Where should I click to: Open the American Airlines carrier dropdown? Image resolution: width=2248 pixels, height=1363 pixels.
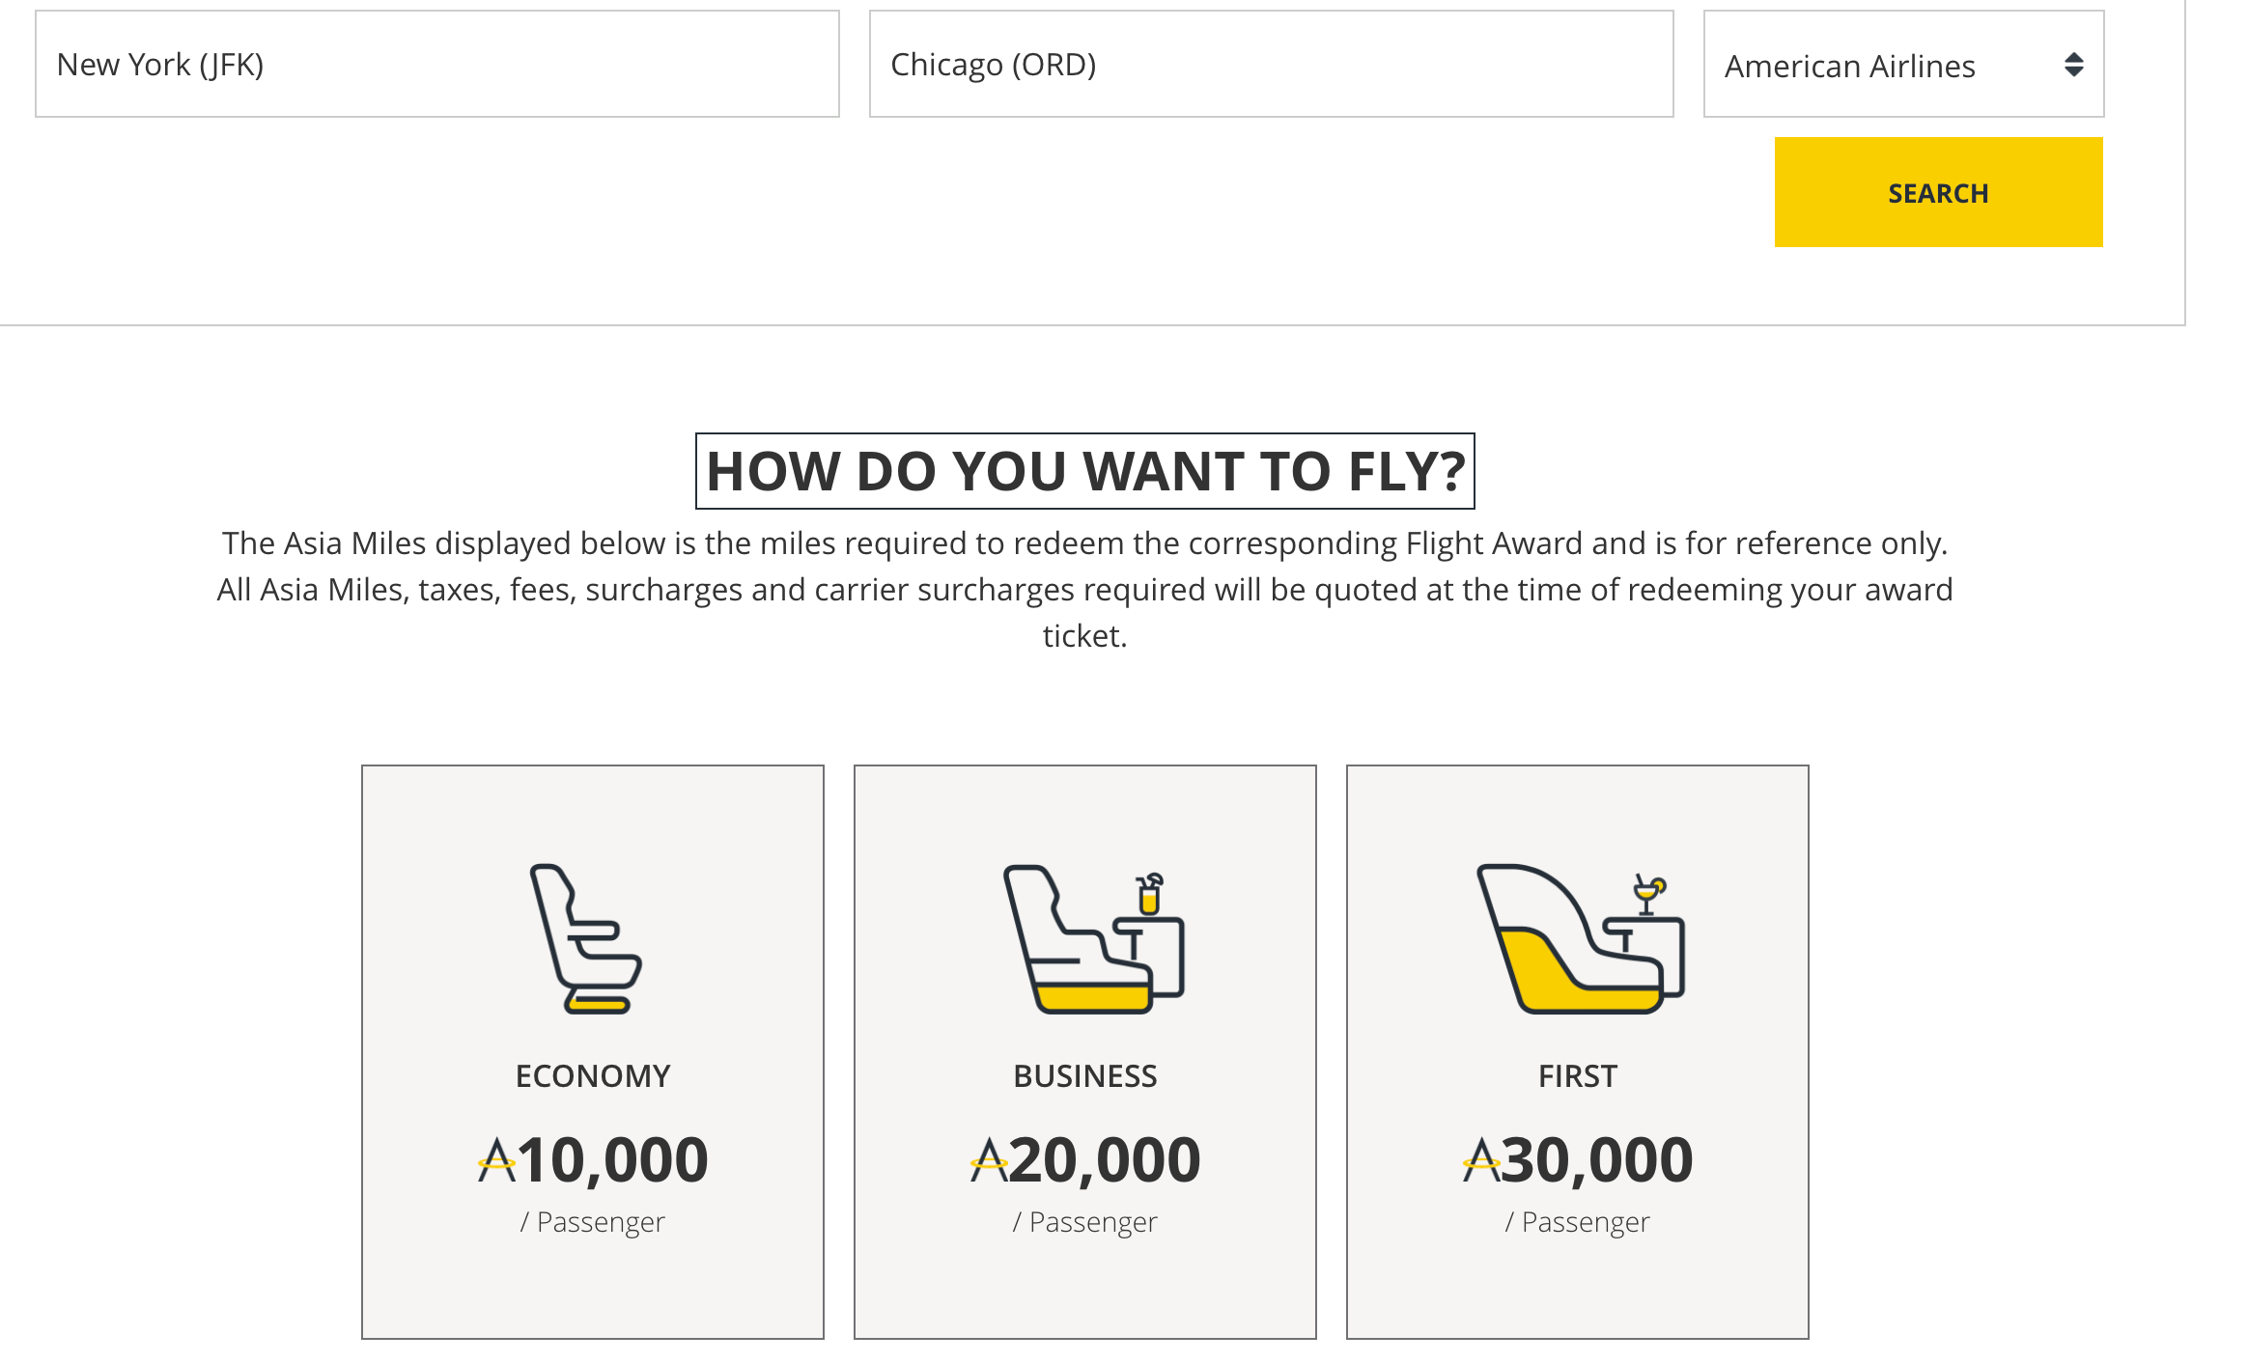click(x=1902, y=65)
